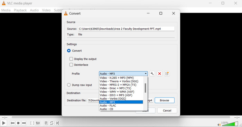The image size is (242, 127).
Task: Choose Video - DIV3 + MP3 (ASF) profile
Action: 121,95
